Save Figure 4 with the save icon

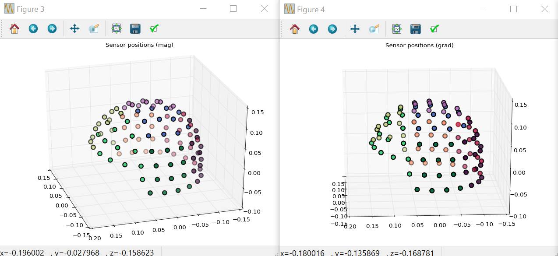point(415,29)
